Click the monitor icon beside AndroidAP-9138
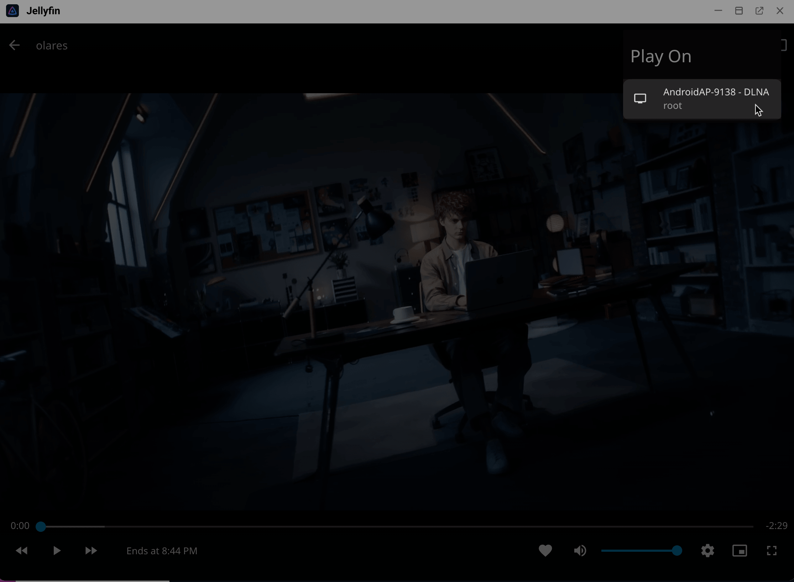 coord(640,99)
